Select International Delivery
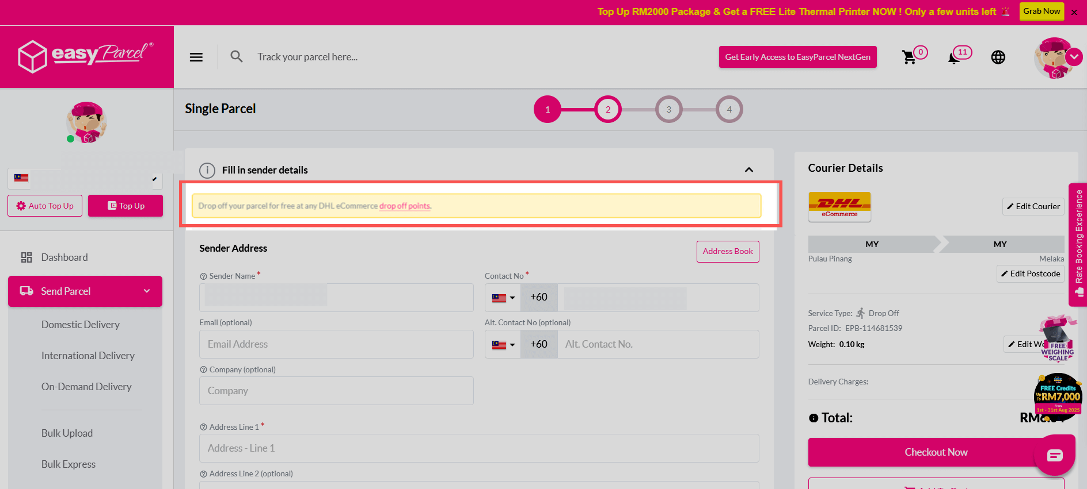The height and width of the screenshot is (489, 1087). coord(88,356)
